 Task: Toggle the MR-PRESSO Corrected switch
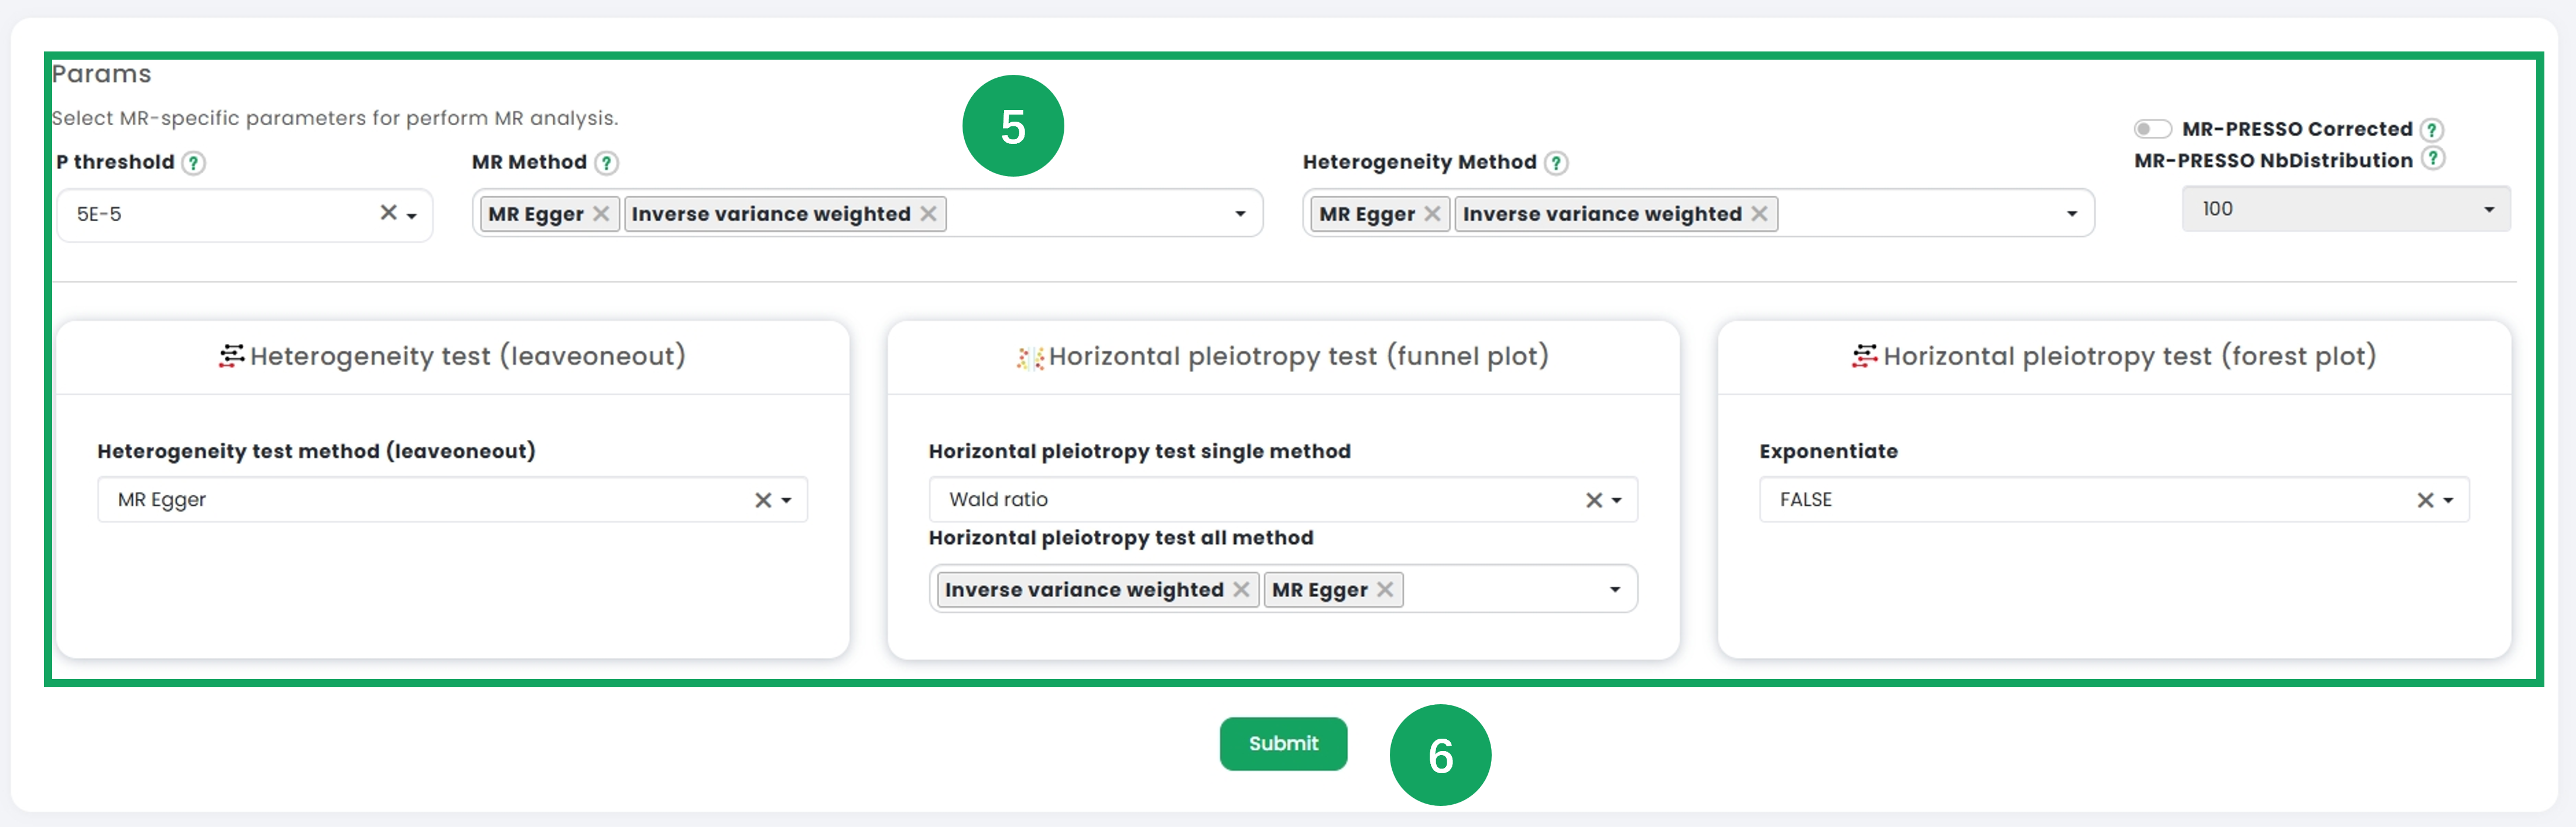[2152, 129]
